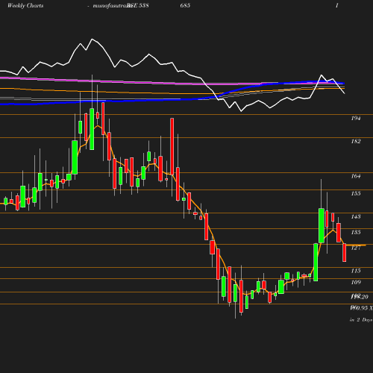Click the 'Weekly Charts' title text
The image size is (373, 373).
25,5
